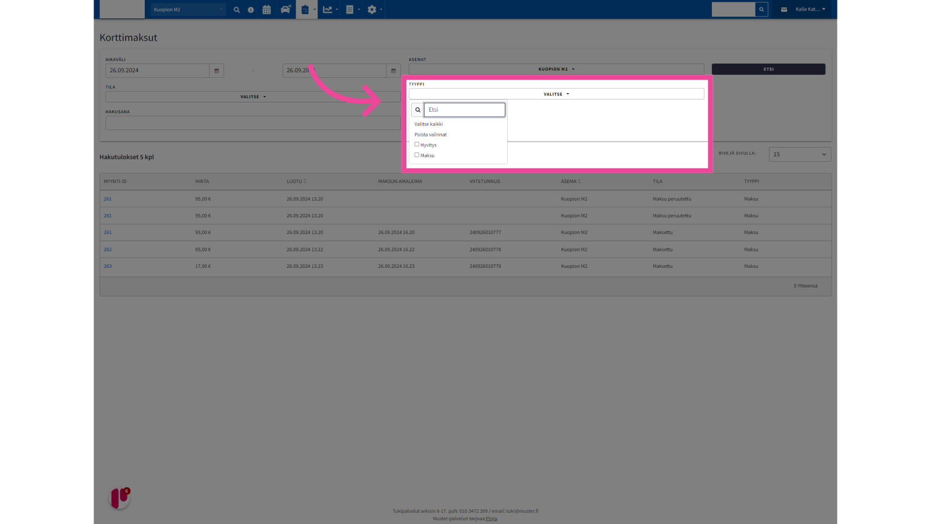
Task: Select Valitse kaikki option
Action: point(429,124)
